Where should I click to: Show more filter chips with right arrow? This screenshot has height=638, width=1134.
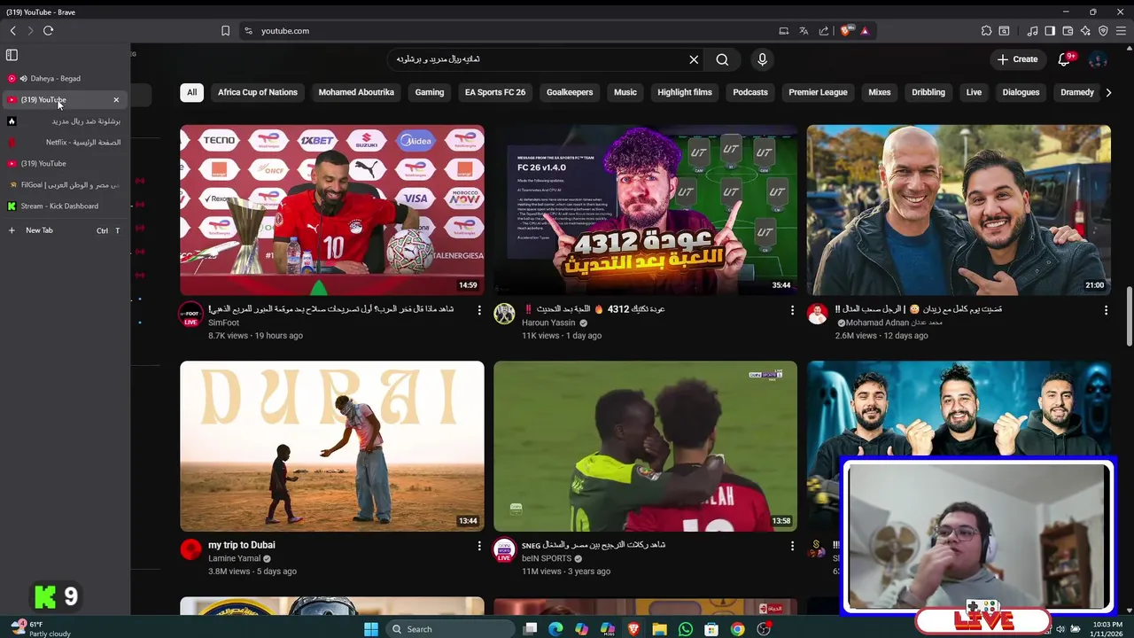[1107, 92]
